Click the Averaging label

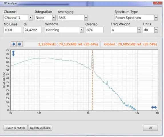[66, 12]
